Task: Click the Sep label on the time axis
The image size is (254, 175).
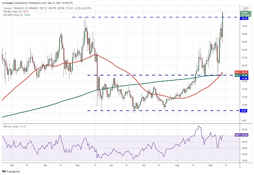Action: 210,165
